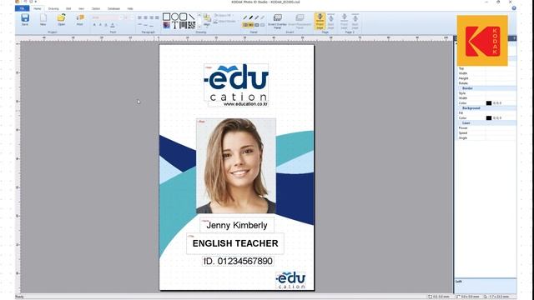Image resolution: width=534 pixels, height=300 pixels.
Task: Click the front page button in Page 2 group
Action: [x=345, y=22]
